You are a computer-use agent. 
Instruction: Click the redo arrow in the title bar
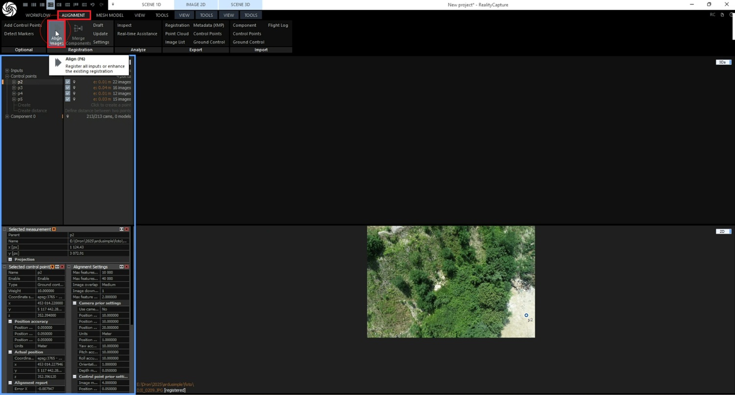(x=101, y=4)
